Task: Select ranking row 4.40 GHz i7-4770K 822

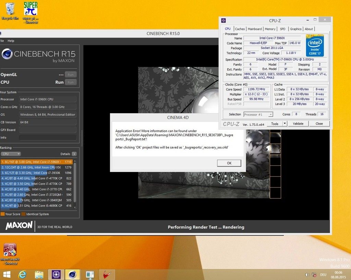Action: tap(36, 178)
